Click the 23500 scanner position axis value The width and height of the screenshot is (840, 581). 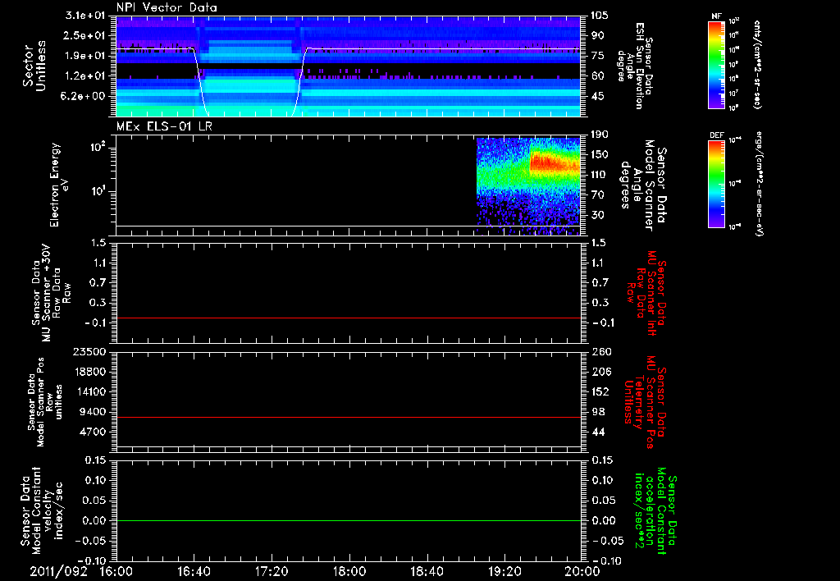click(89, 351)
